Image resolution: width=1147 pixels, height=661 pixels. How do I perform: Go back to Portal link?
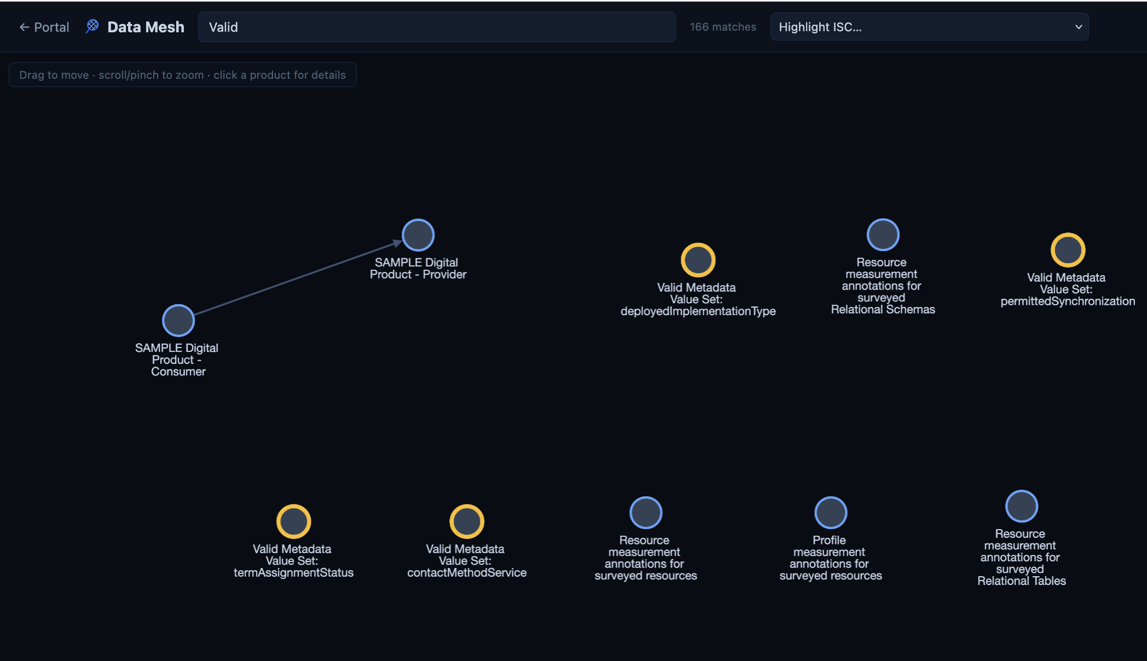coord(44,27)
